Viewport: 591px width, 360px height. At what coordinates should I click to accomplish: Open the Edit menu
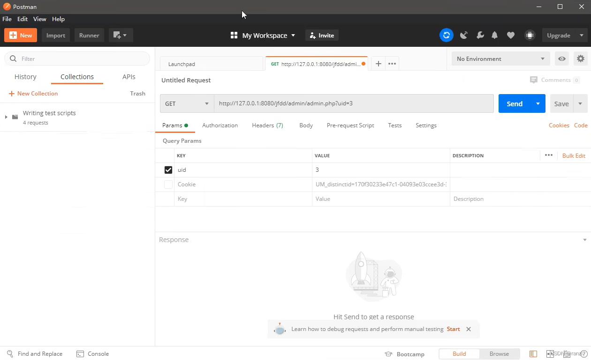pyautogui.click(x=23, y=19)
